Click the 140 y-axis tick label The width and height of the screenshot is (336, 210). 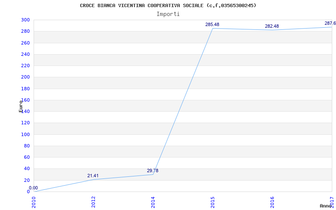tap(25, 111)
